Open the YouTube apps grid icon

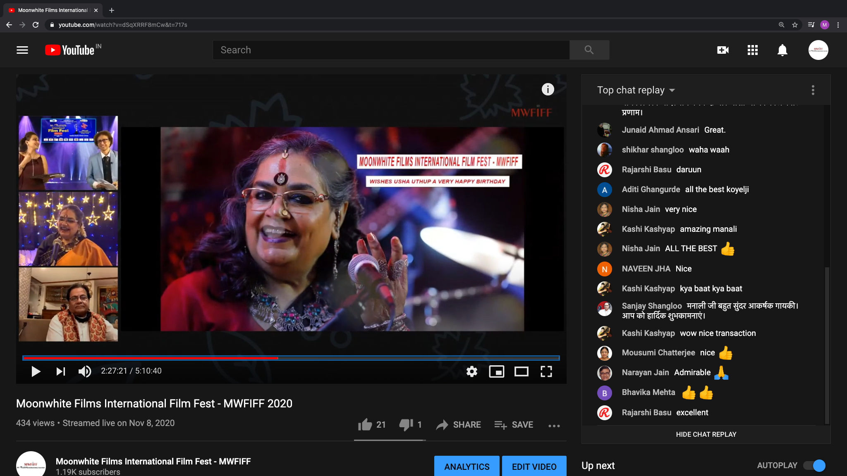click(x=753, y=50)
